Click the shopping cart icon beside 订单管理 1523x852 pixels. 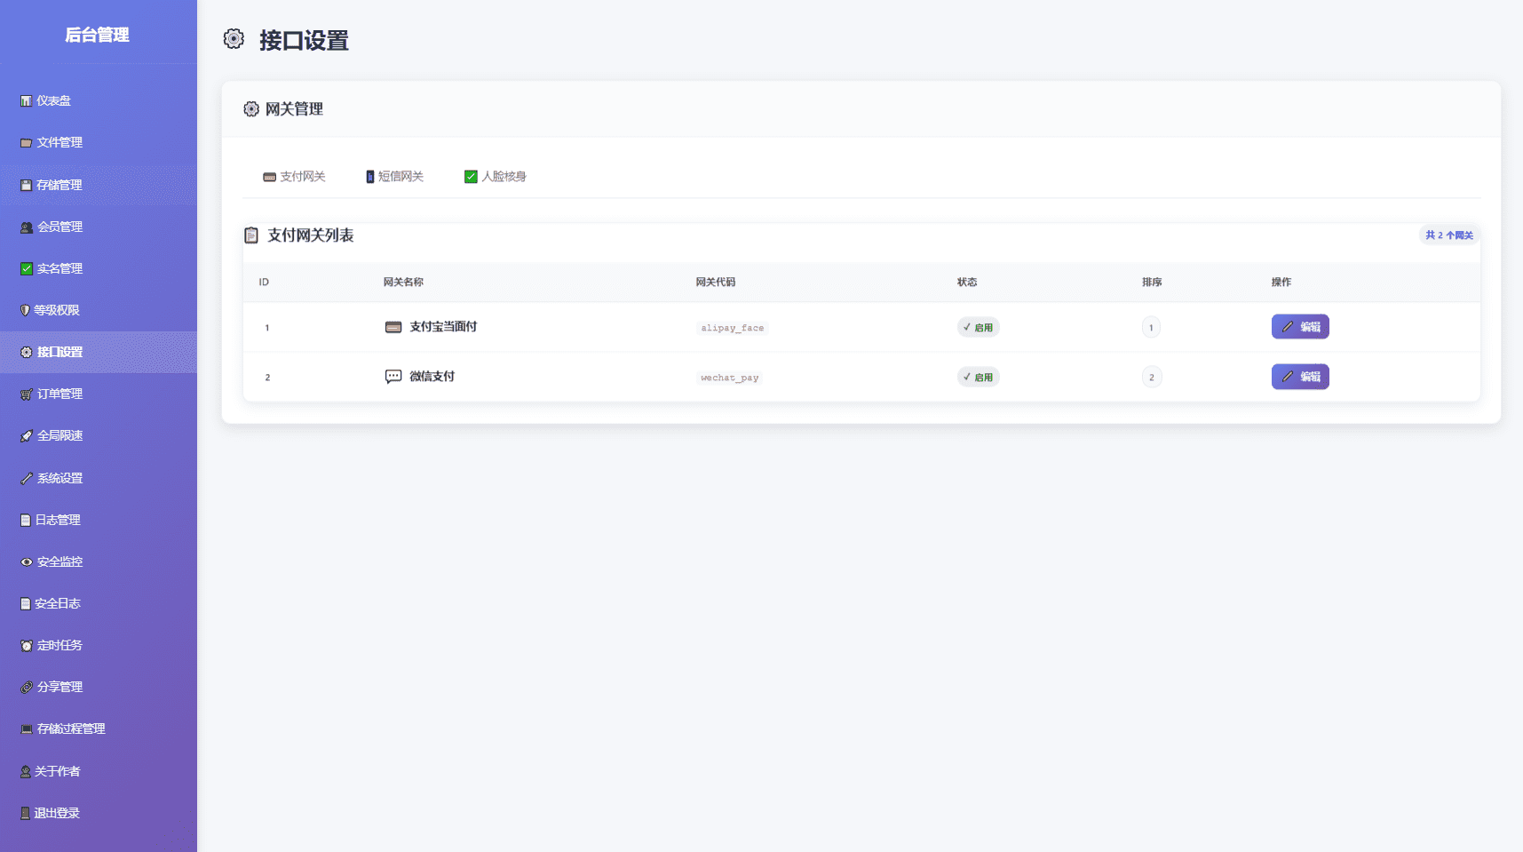[26, 394]
